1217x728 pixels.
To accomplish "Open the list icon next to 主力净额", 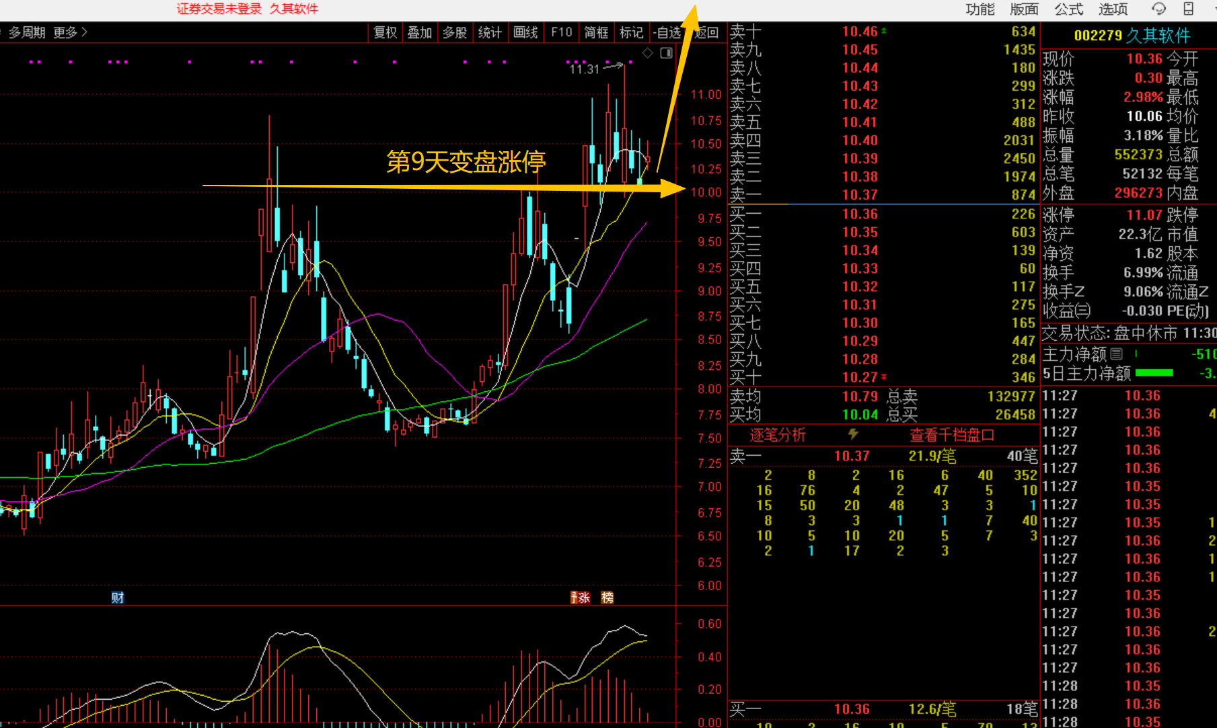I will point(1116,354).
